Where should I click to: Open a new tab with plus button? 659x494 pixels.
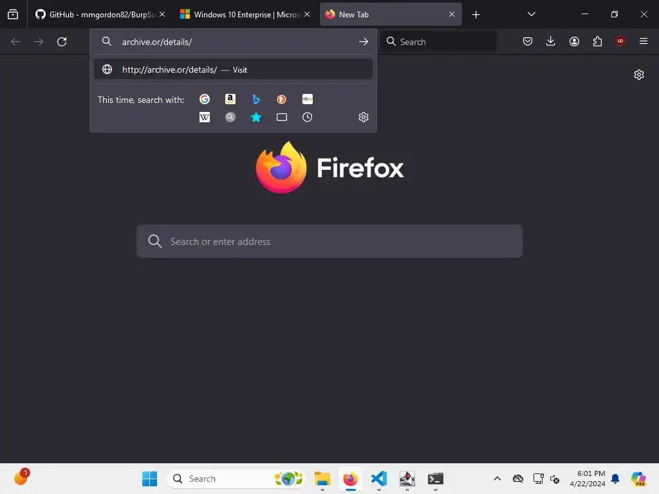click(476, 15)
